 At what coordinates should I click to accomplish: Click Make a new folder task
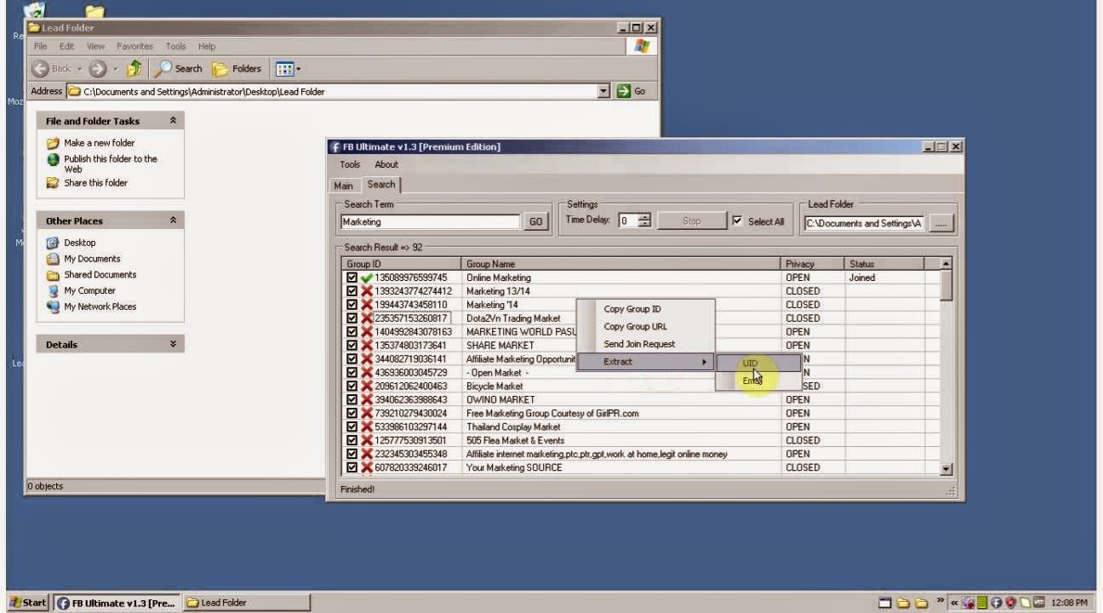point(99,143)
